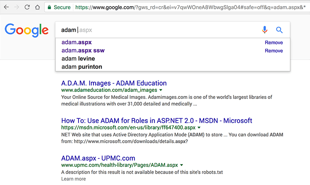Remove the "adam.aspx ssw" history entry
The width and height of the screenshot is (310, 185).
click(x=274, y=50)
